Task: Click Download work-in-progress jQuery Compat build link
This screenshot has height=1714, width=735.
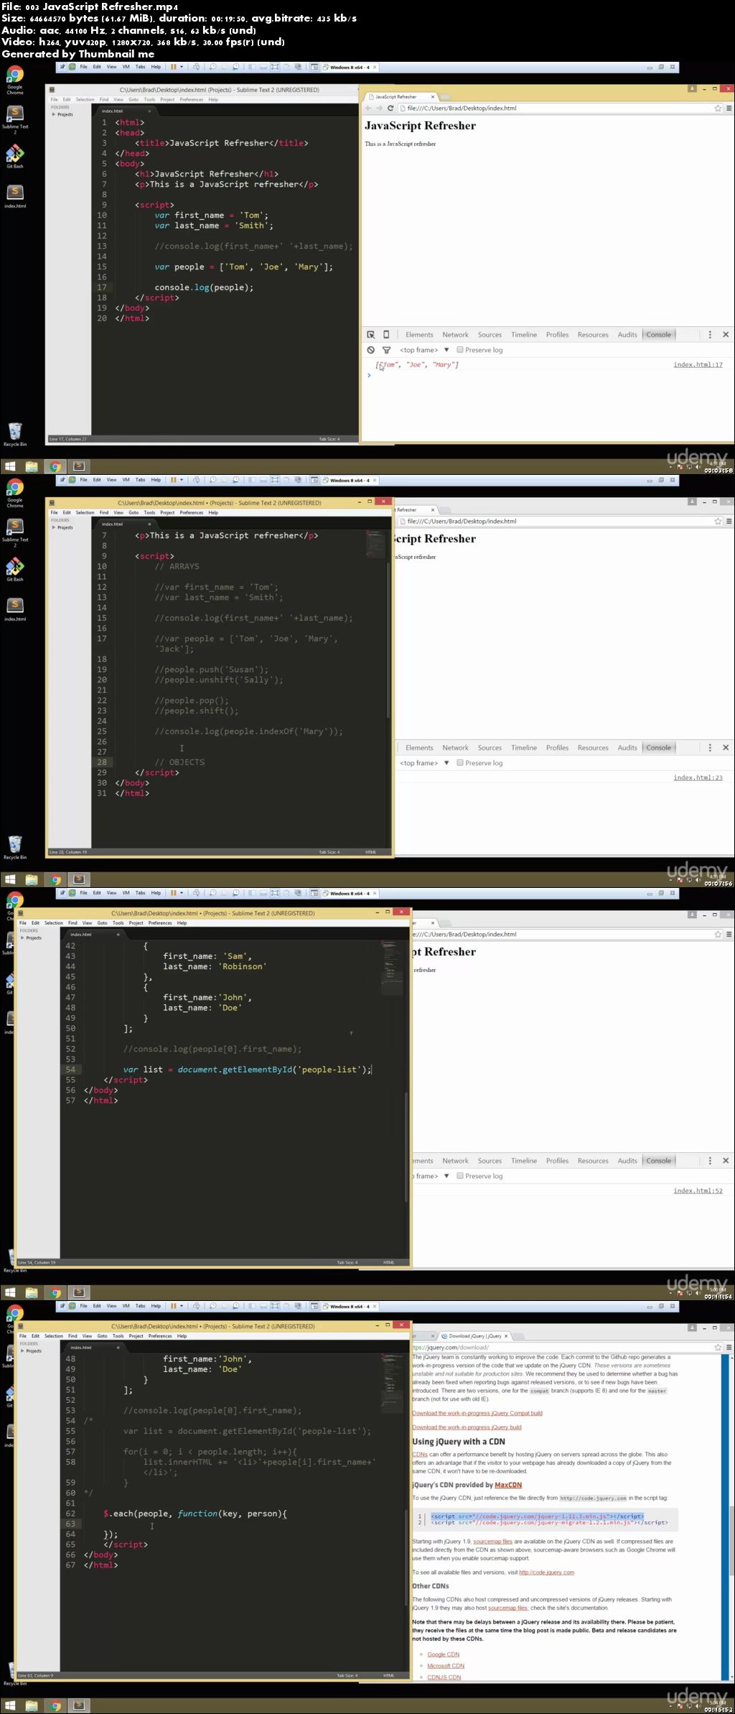Action: coord(477,1413)
